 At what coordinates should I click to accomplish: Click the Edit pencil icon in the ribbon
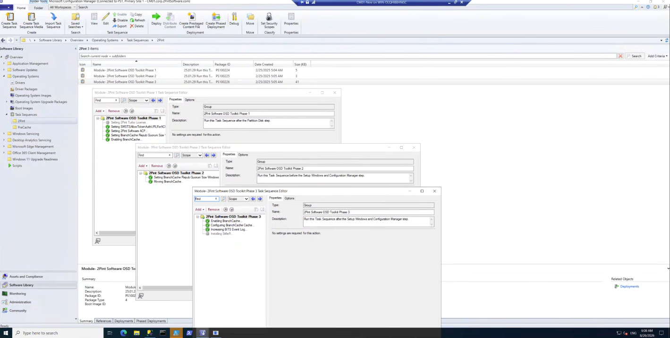click(106, 19)
